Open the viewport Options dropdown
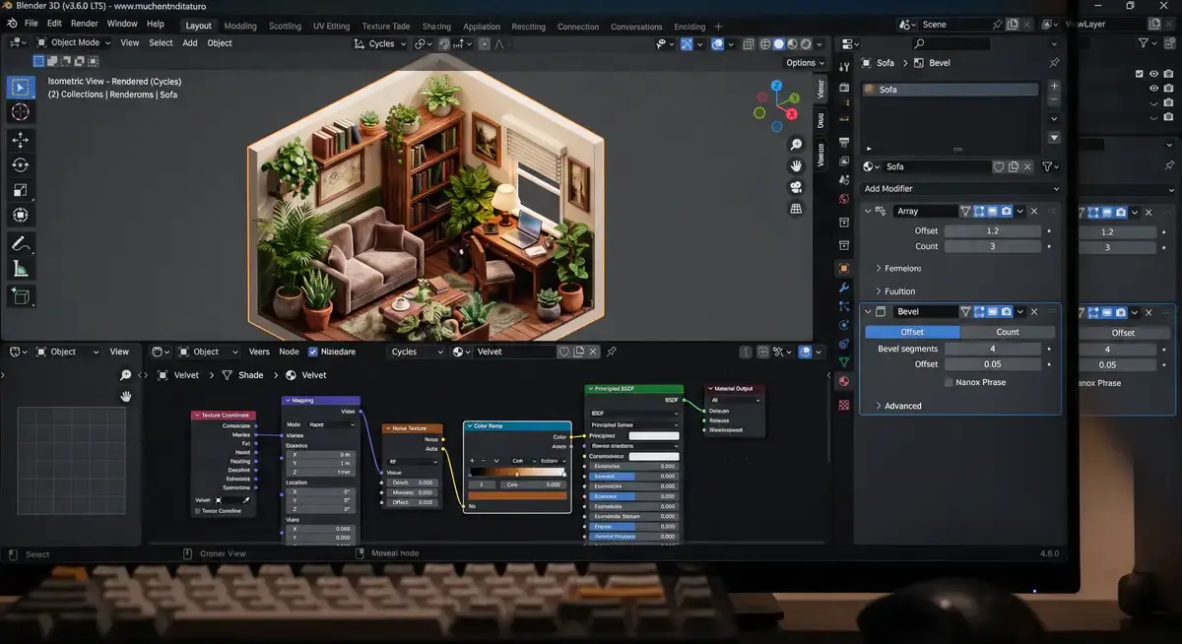Image resolution: width=1182 pixels, height=644 pixels. point(805,63)
